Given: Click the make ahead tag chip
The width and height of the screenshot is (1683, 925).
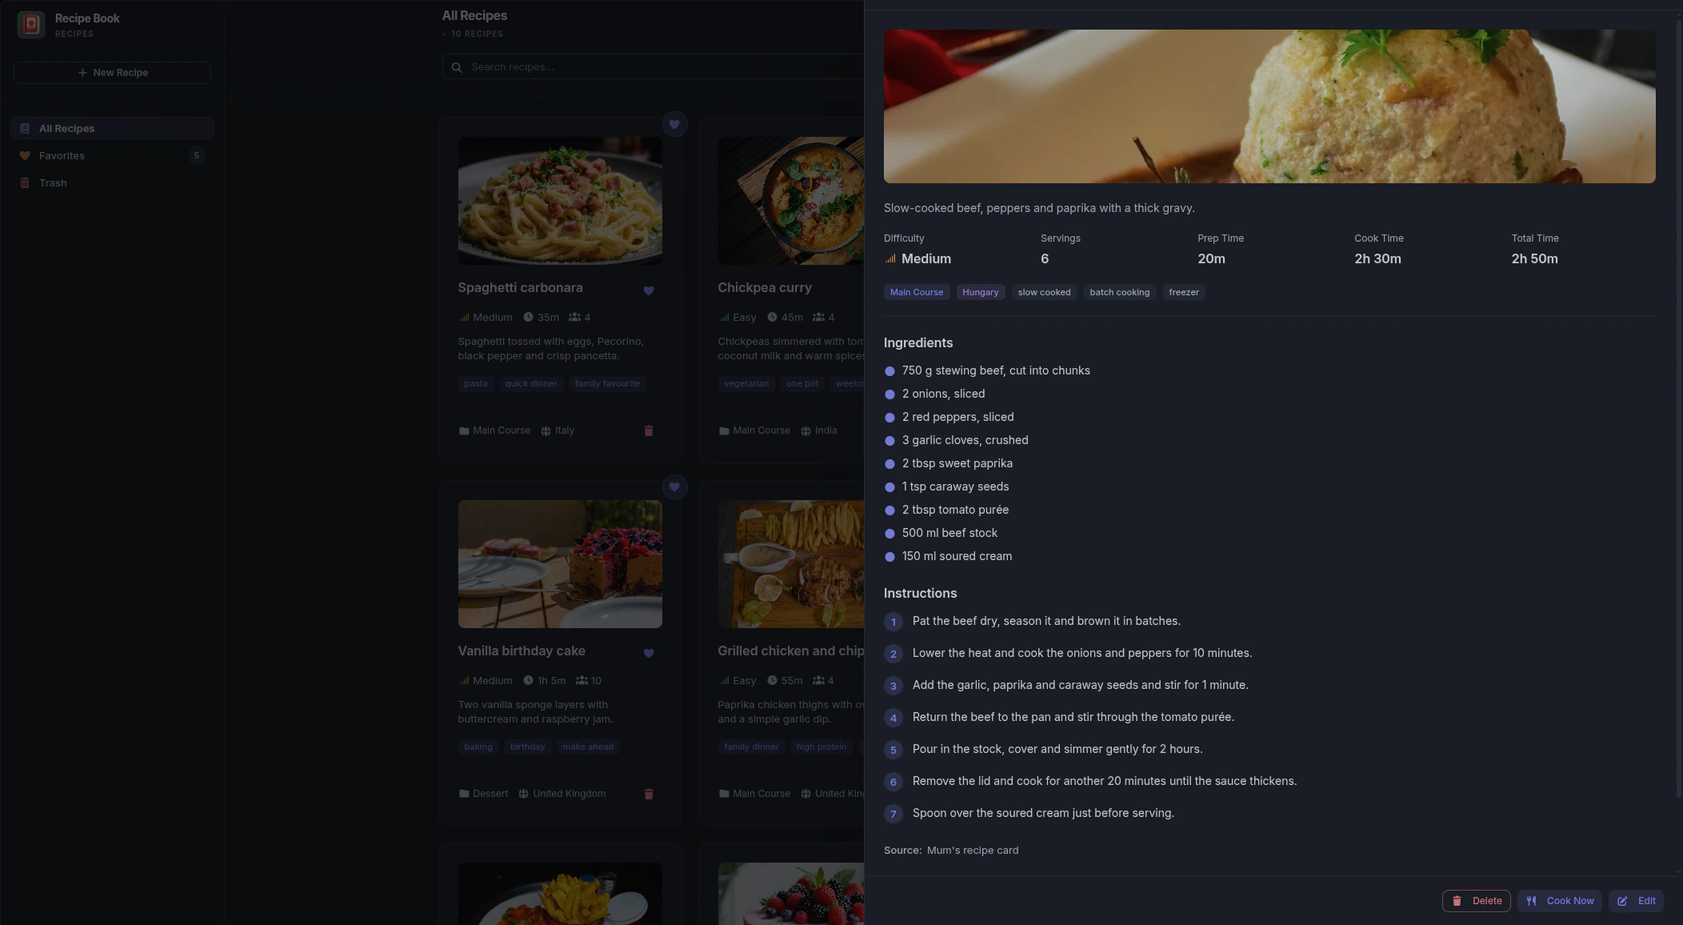Looking at the screenshot, I should pos(588,747).
